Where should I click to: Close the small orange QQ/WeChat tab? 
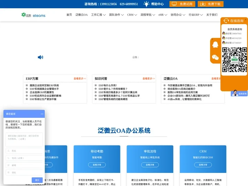(213, 39)
